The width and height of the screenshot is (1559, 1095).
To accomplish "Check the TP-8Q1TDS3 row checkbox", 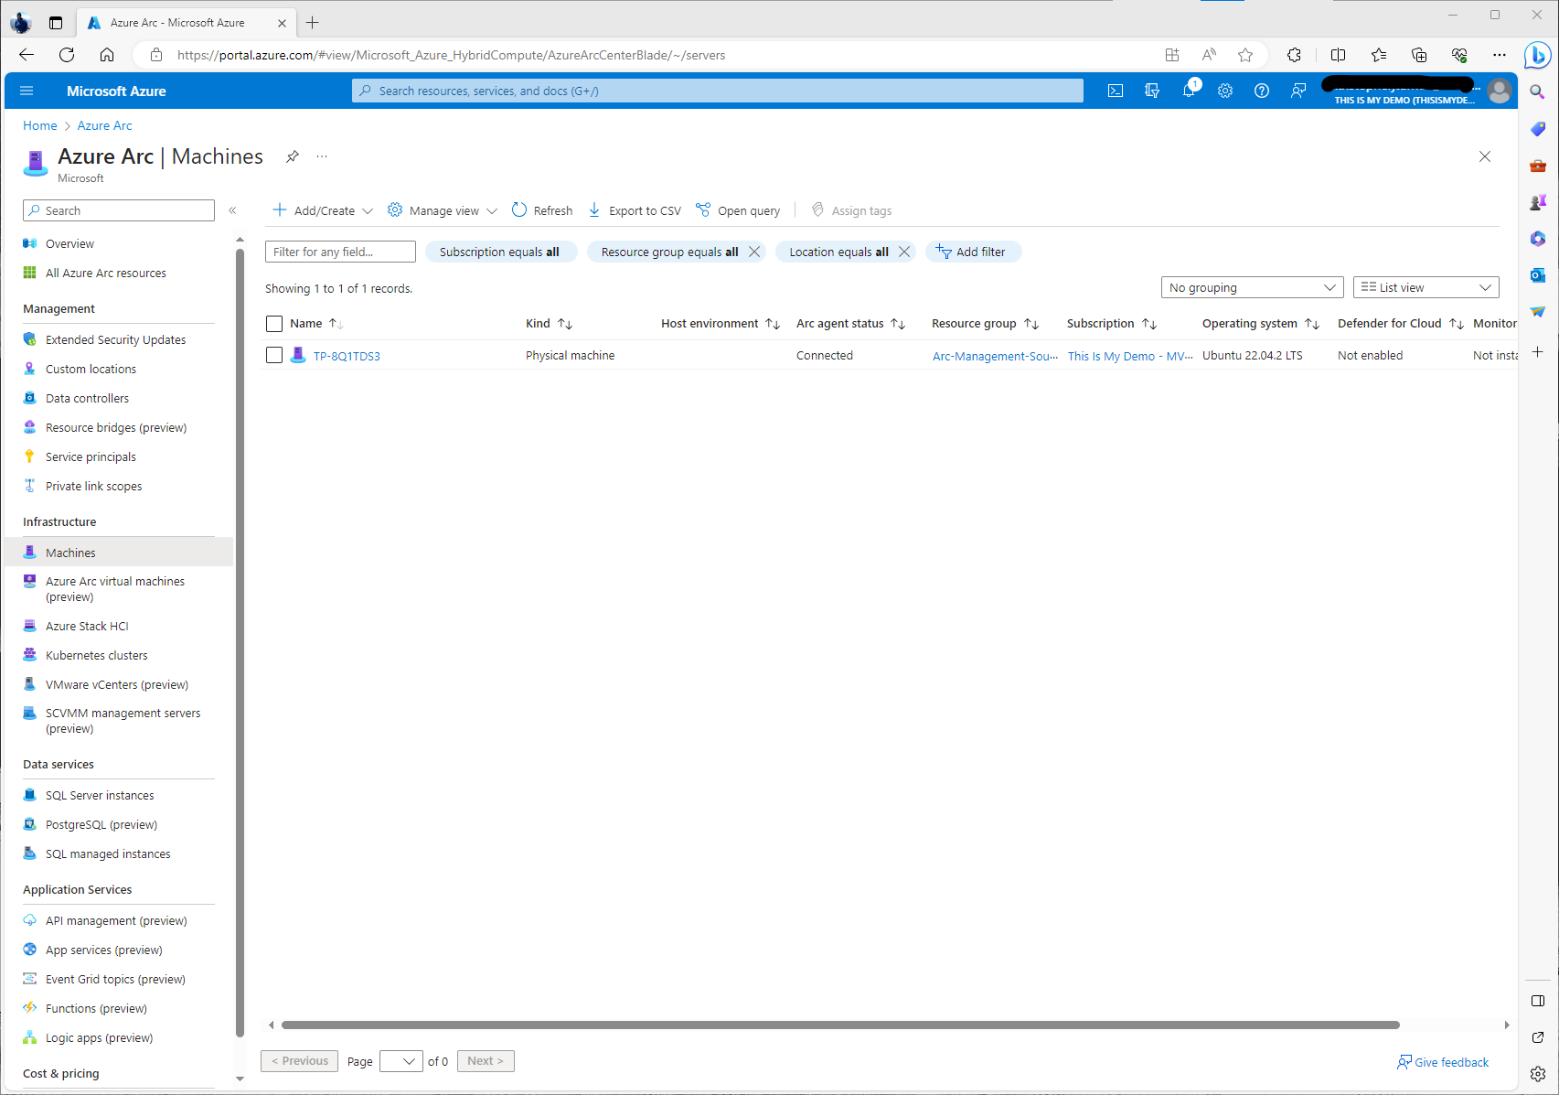I will coord(274,355).
